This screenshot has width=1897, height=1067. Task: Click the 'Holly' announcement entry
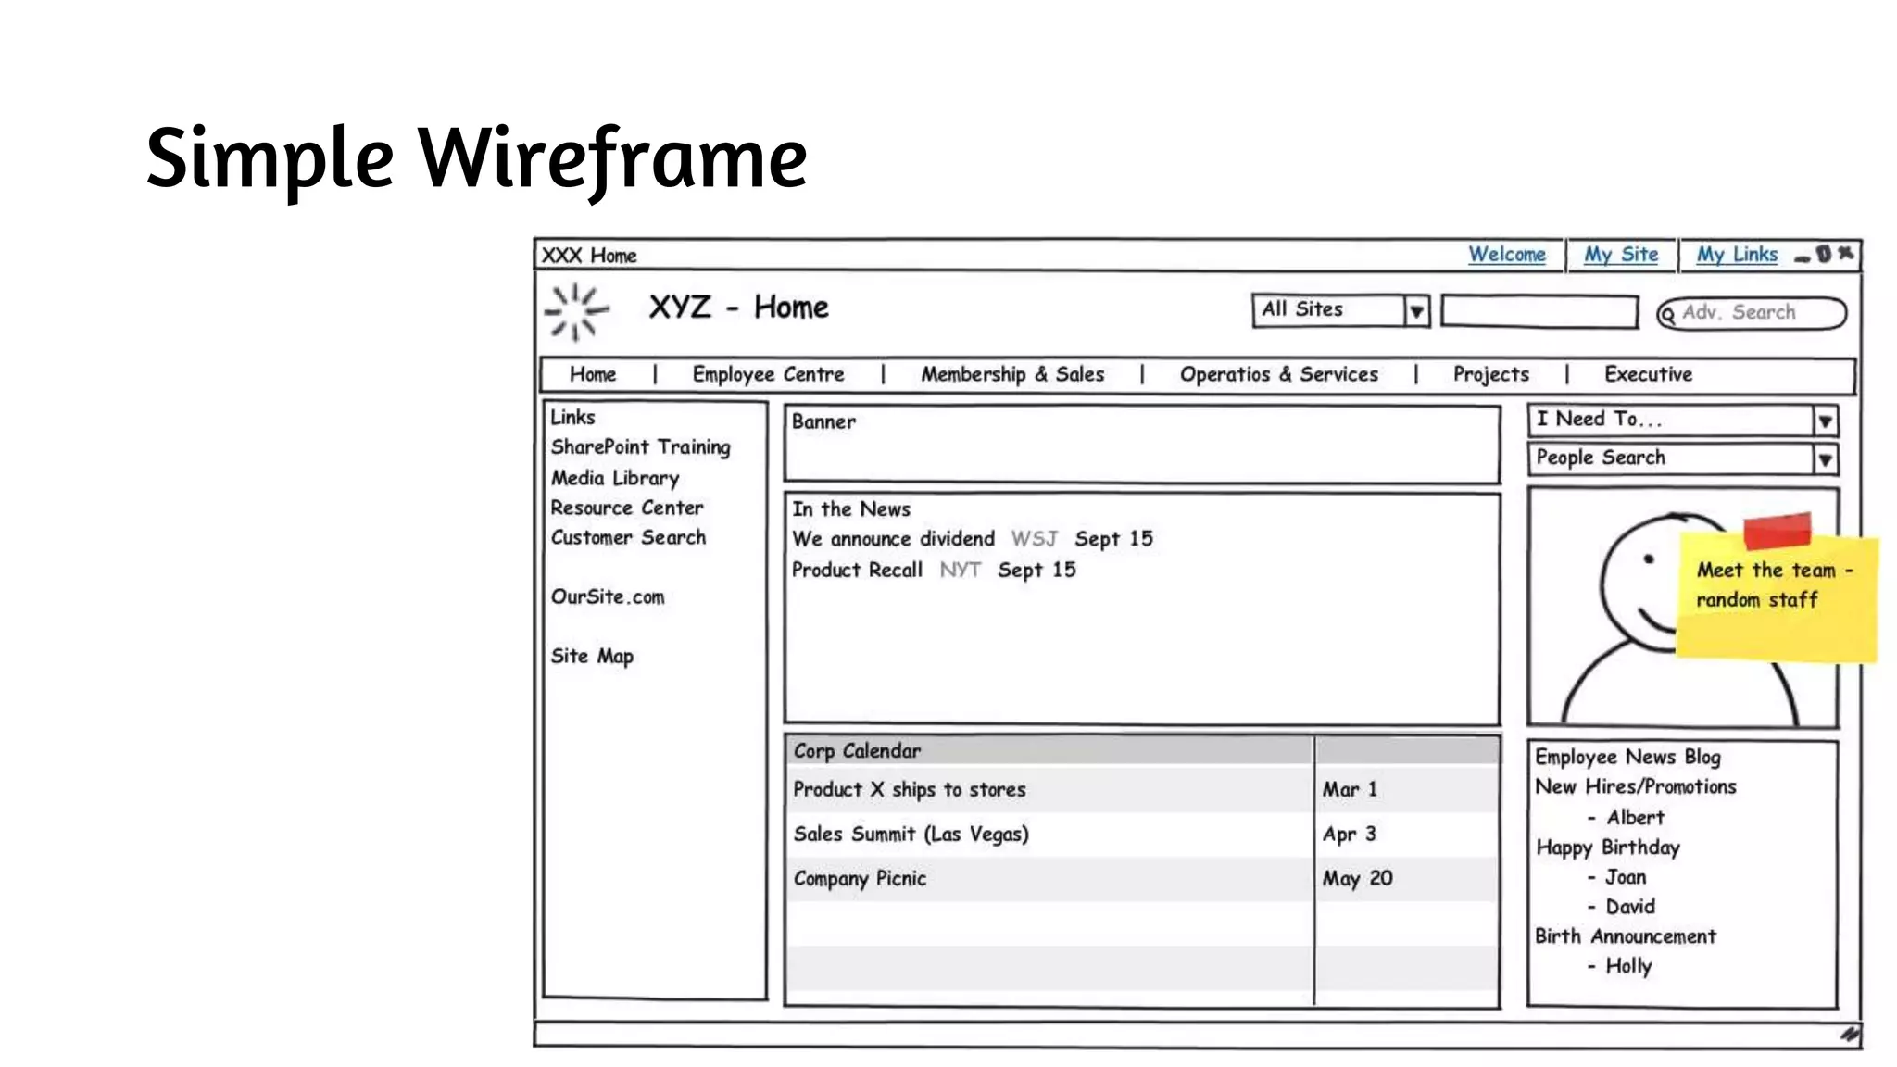coord(1628,966)
